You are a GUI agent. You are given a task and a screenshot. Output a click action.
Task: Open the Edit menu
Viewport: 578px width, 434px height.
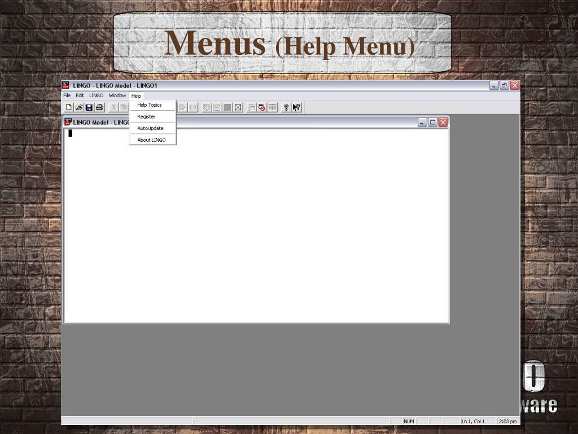(80, 96)
